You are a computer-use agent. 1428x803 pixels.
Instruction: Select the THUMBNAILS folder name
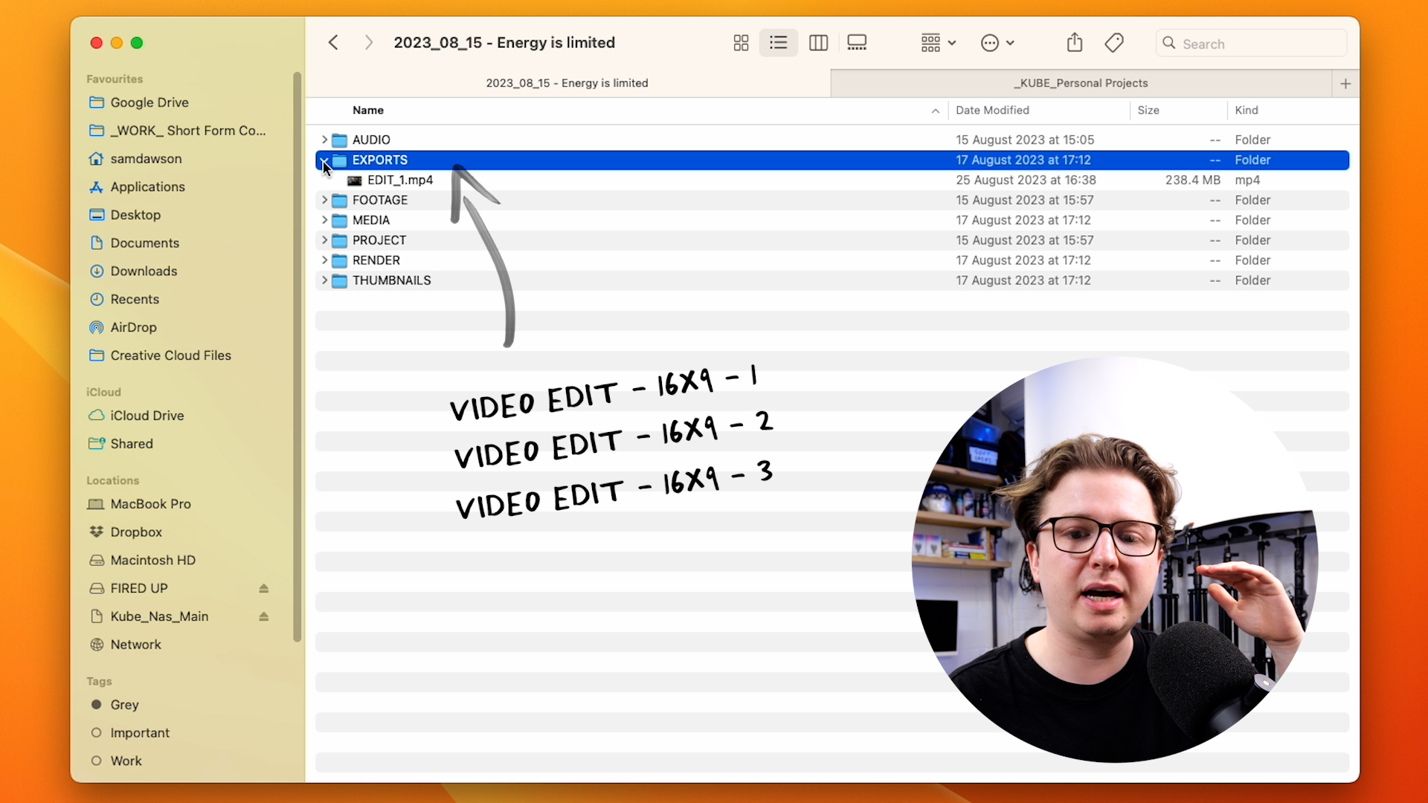point(392,280)
